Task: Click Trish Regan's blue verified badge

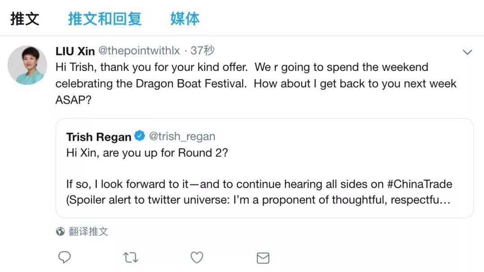Action: point(140,136)
